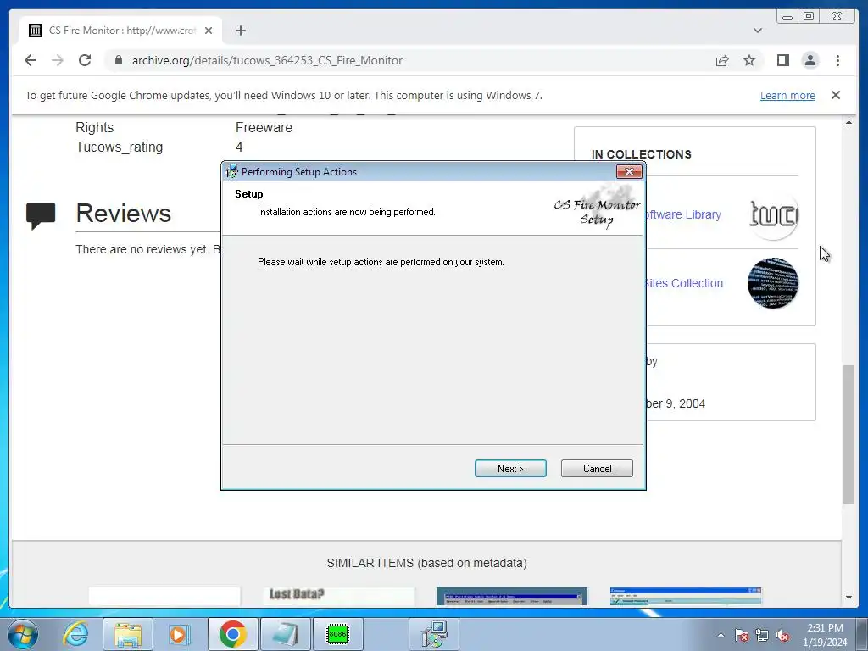Screen dimensions: 868x651
Task: Open the green 8086 chip taskbar app
Action: pyautogui.click(x=337, y=634)
